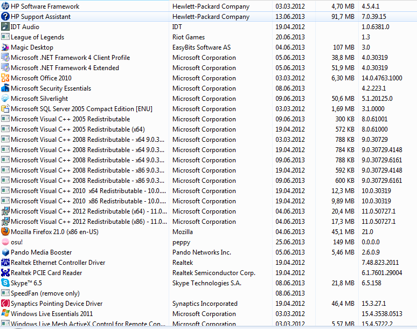Click publisher Mozilla
Viewport: 417px width, 329px height.
coord(183,232)
